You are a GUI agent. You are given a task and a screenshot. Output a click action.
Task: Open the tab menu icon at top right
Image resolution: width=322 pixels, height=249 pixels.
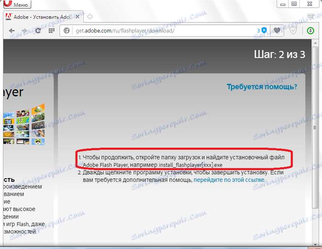[310, 16]
